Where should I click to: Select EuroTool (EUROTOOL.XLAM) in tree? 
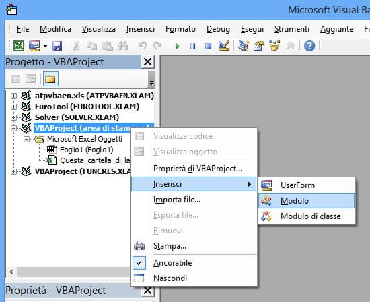87,107
